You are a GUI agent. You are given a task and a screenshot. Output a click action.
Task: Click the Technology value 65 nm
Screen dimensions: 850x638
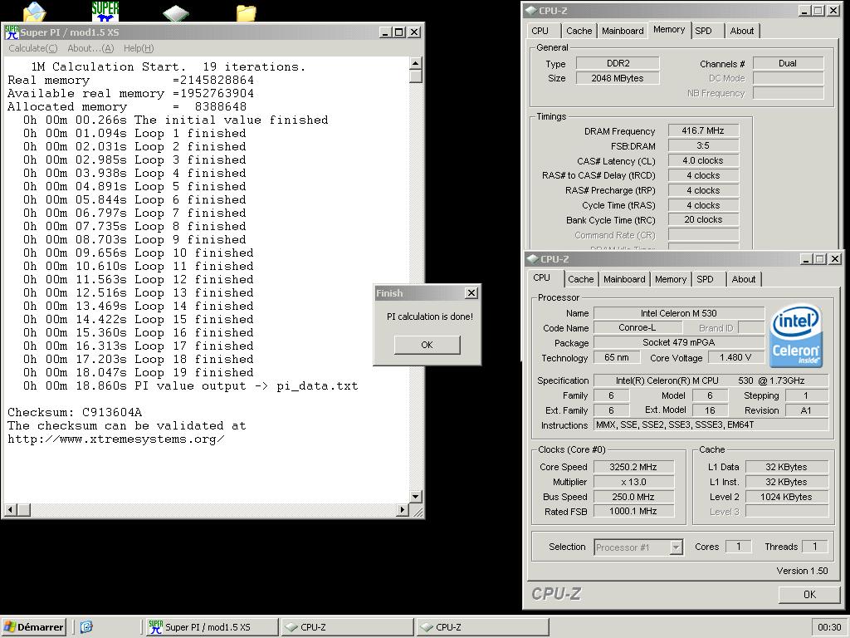(617, 357)
